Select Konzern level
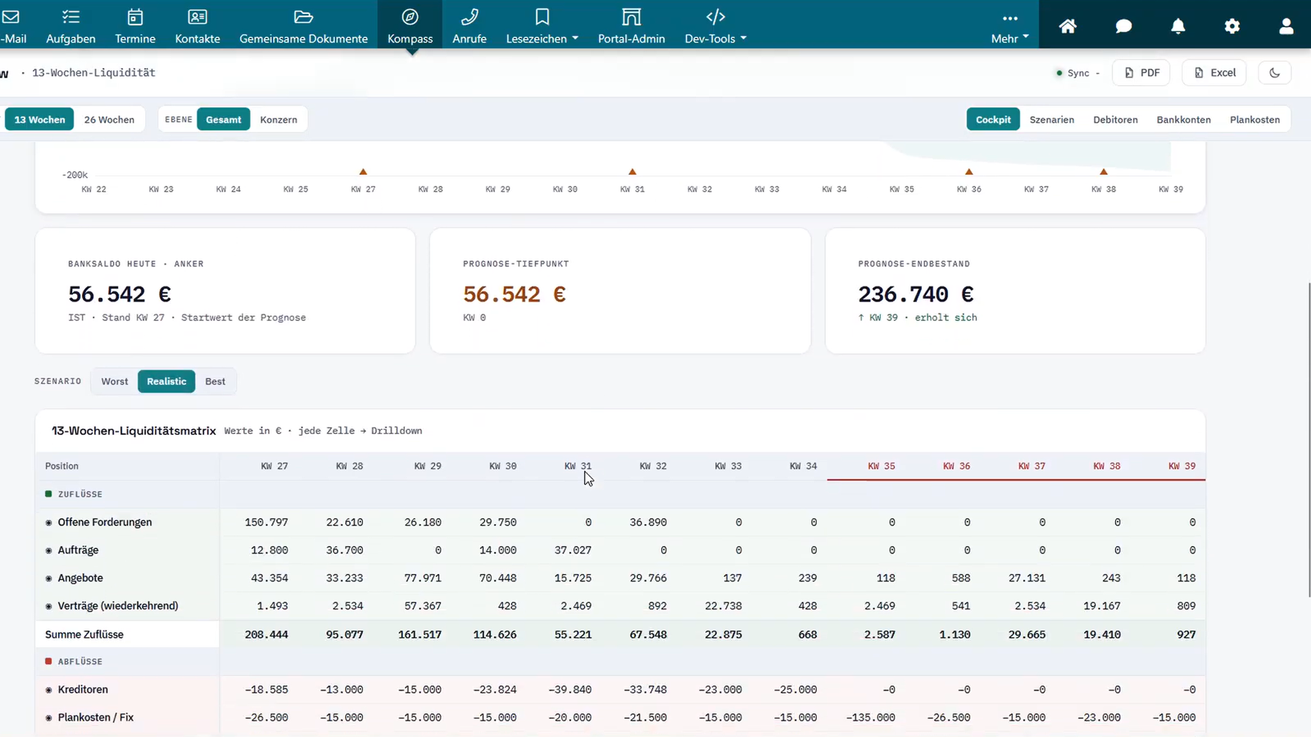This screenshot has width=1311, height=737. click(279, 120)
